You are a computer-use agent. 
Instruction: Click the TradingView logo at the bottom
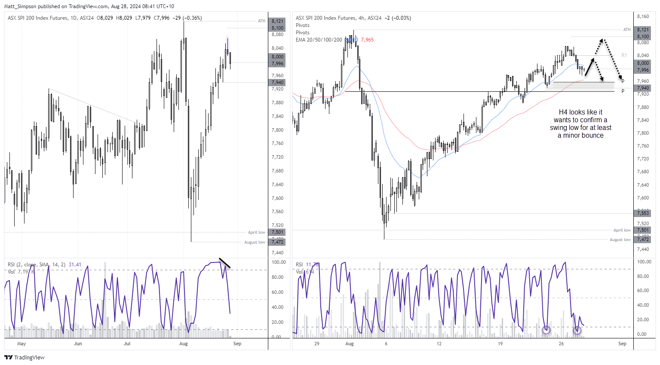point(25,357)
